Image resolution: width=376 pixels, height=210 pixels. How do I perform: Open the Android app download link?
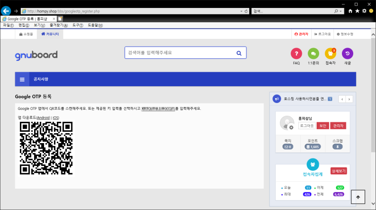click(44, 117)
